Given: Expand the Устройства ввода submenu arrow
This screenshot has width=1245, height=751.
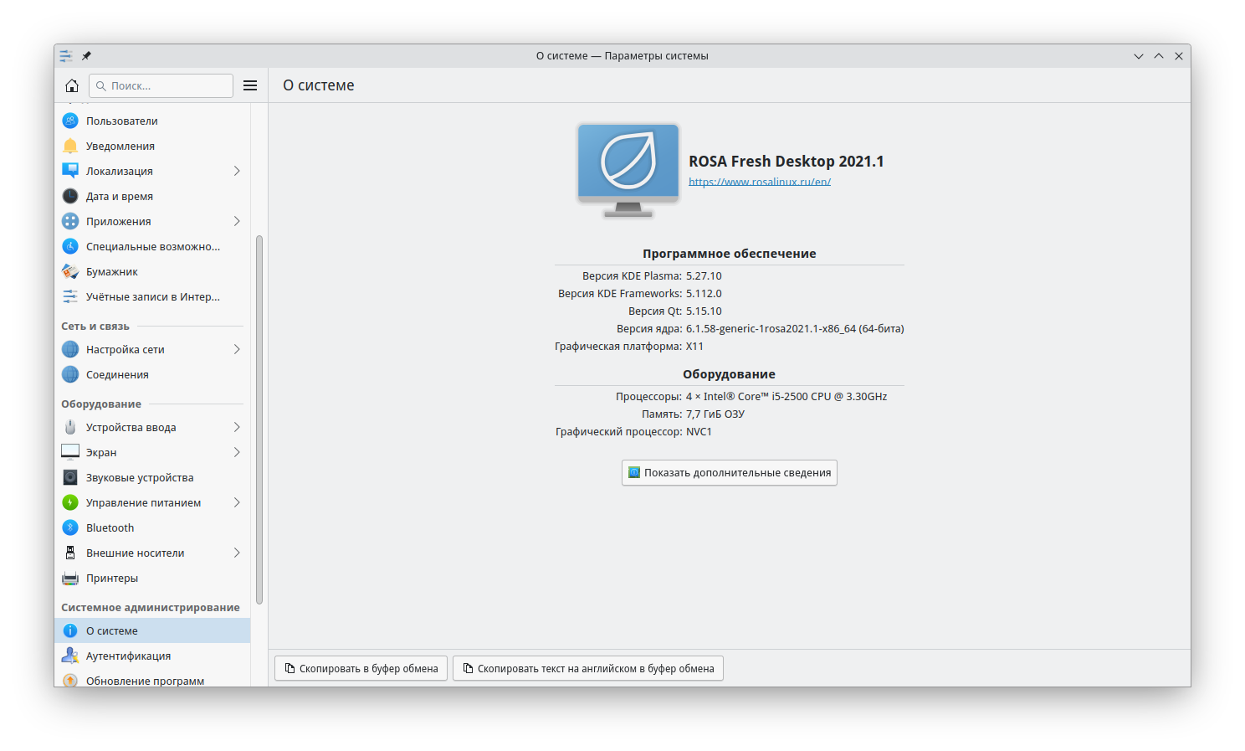Looking at the screenshot, I should click(x=237, y=427).
